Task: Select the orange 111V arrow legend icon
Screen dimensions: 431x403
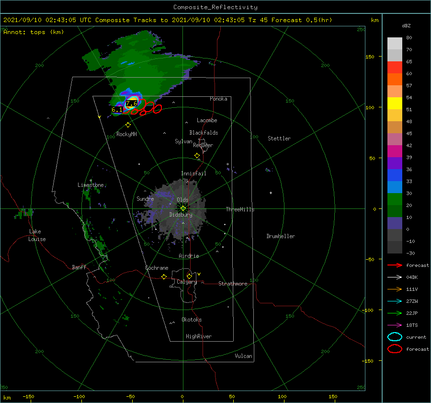Action: click(395, 289)
